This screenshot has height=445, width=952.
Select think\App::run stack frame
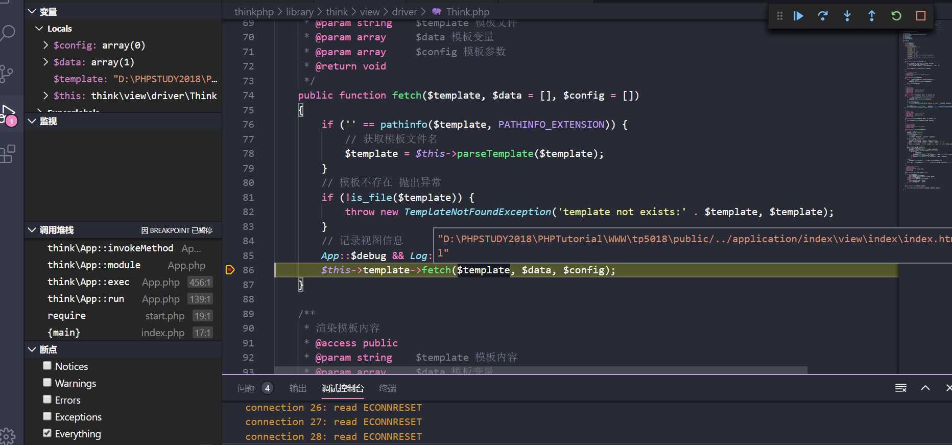tap(123, 298)
